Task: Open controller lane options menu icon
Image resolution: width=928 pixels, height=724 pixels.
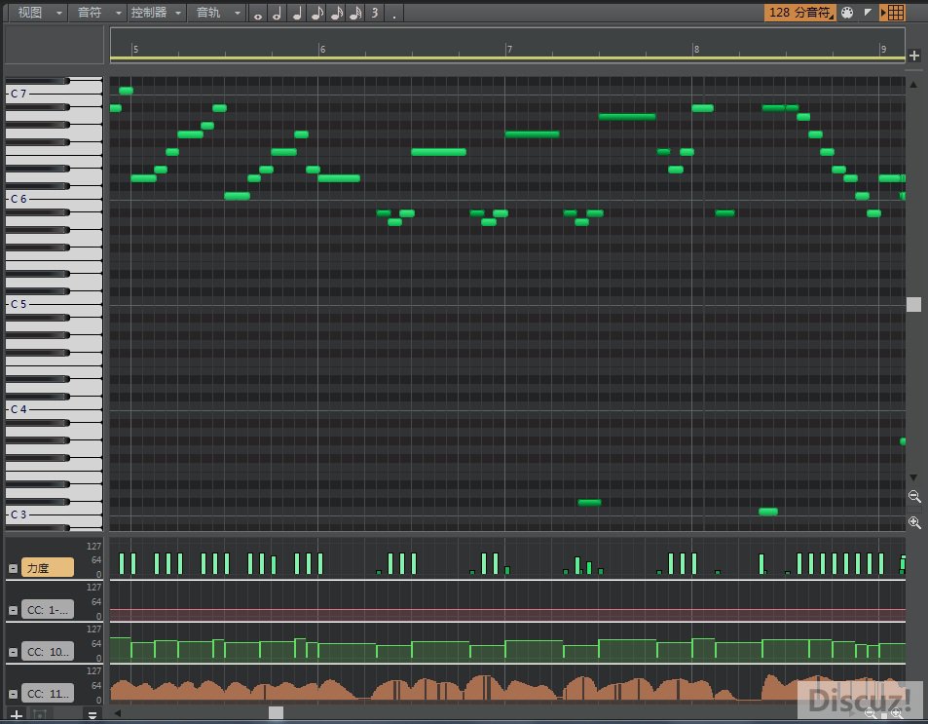Action: (x=93, y=715)
